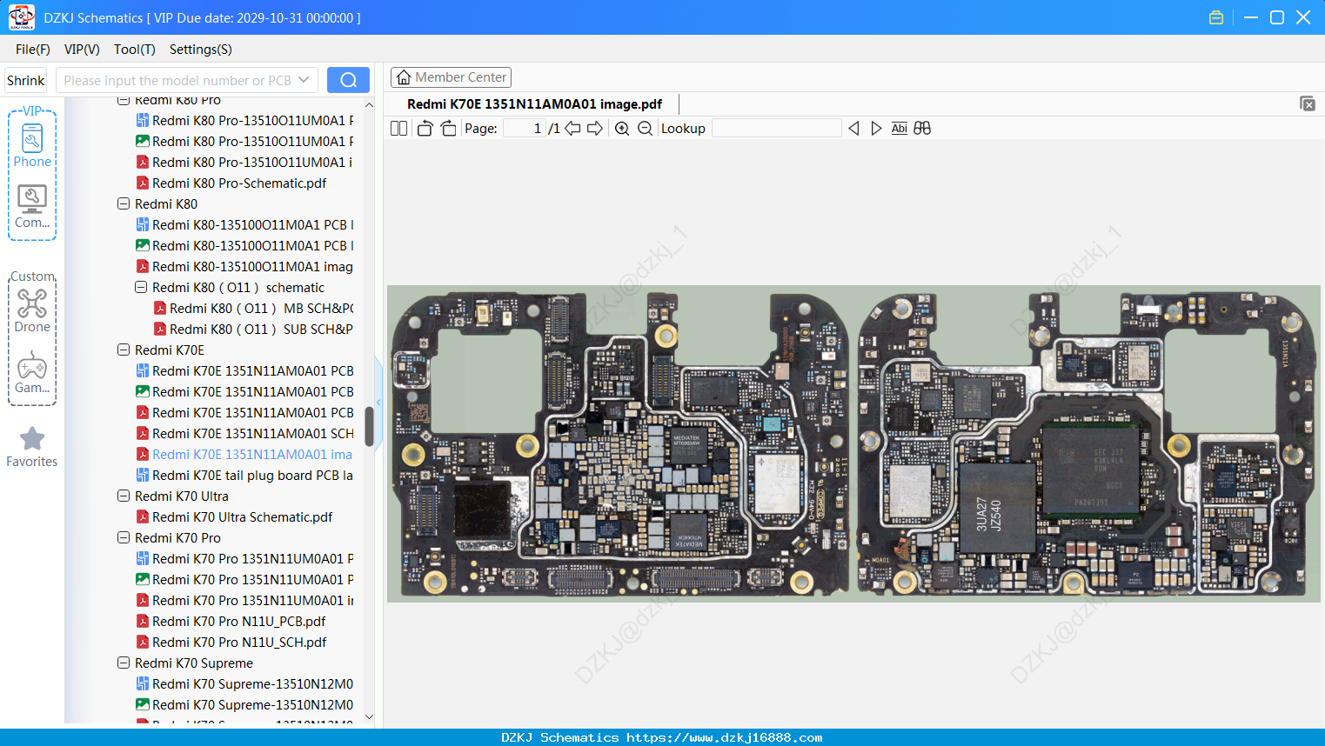Screen dimensions: 1325x746
Task: Collapse the Redmi K70 Supreme folder
Action: (x=124, y=663)
